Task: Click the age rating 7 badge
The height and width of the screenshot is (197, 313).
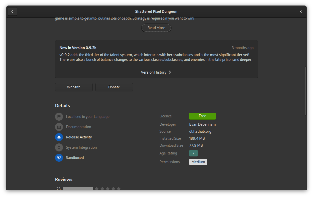Action: click(193, 153)
